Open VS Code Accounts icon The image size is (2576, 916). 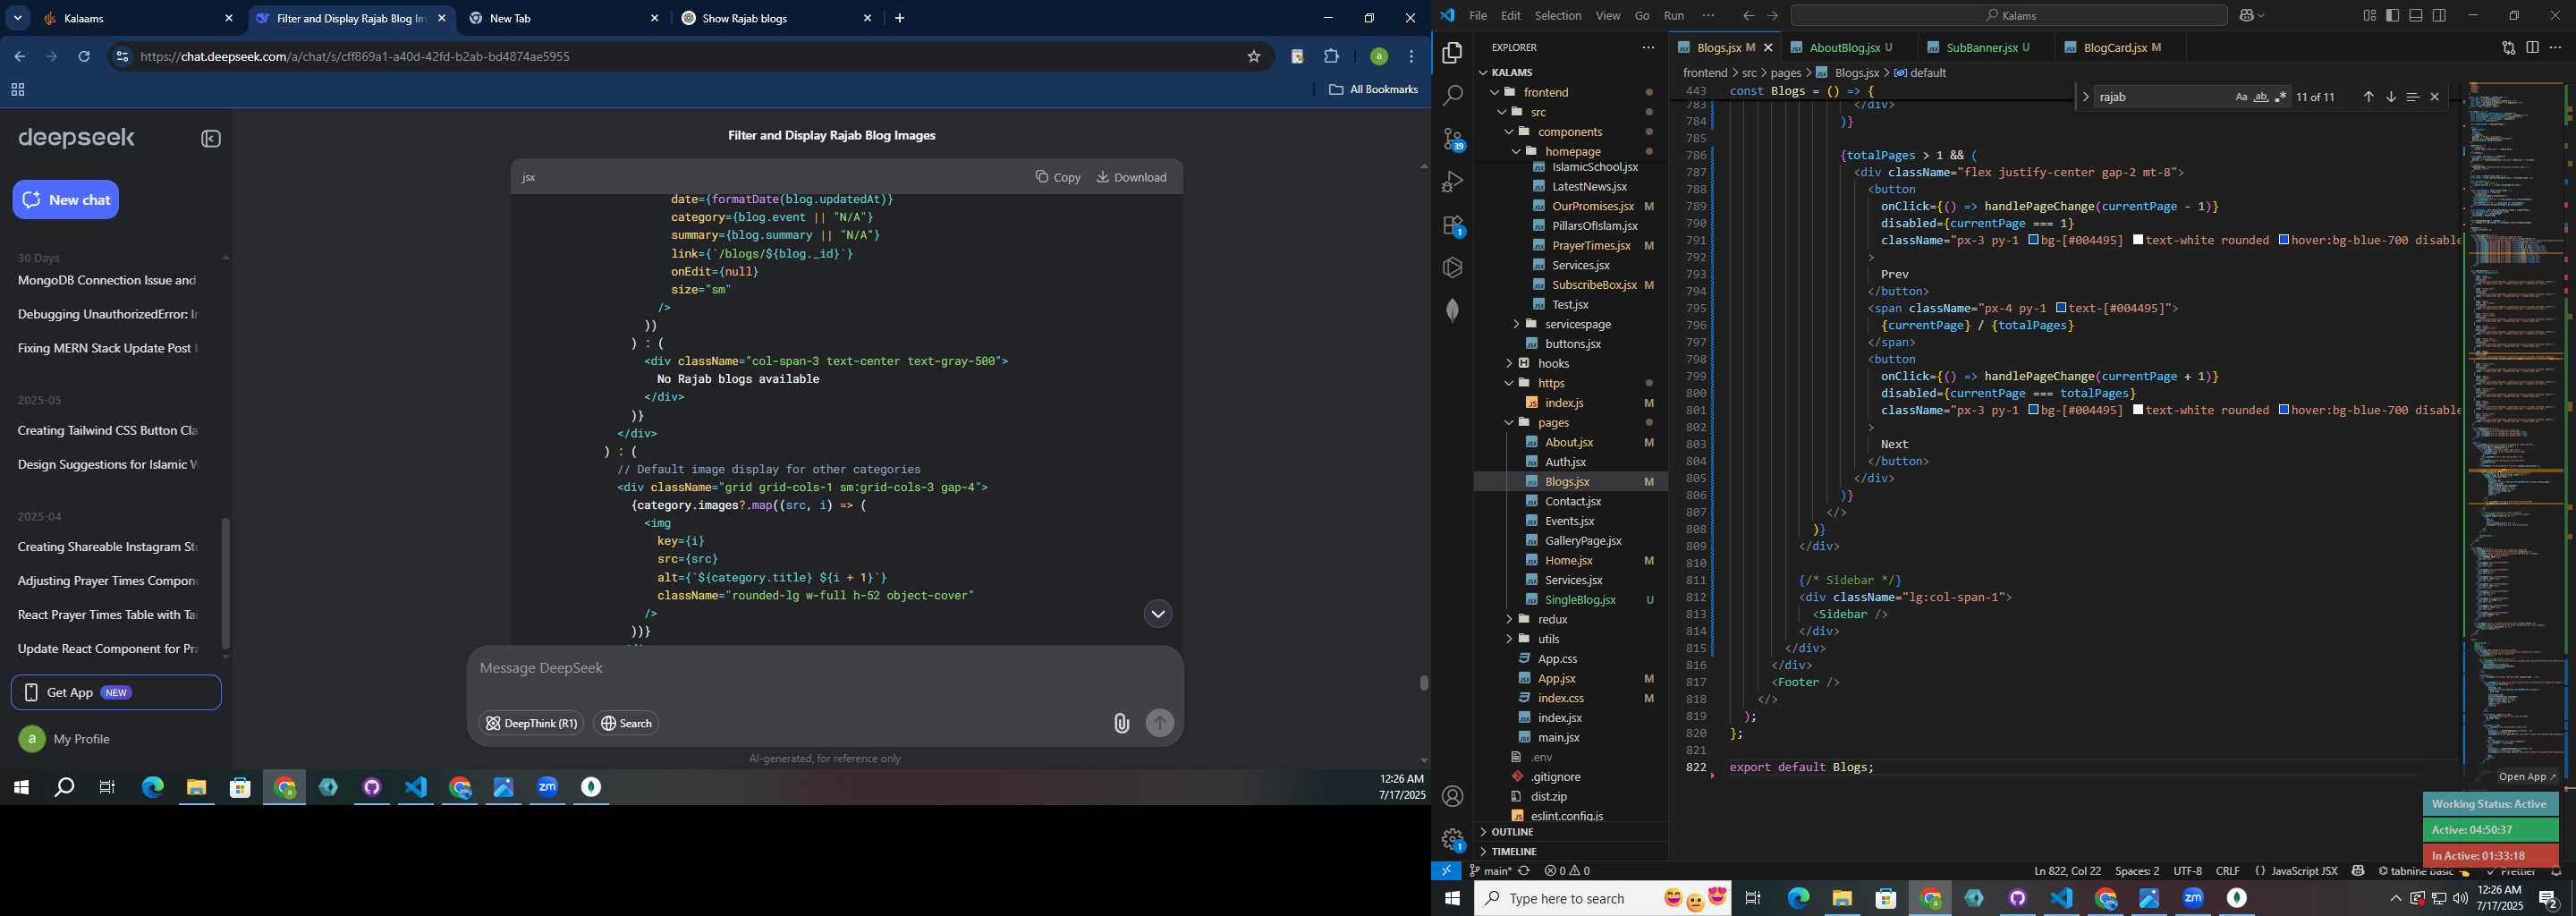point(1453,796)
